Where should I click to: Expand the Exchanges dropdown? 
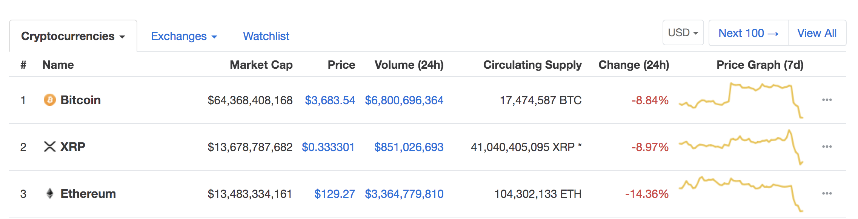[x=184, y=36]
